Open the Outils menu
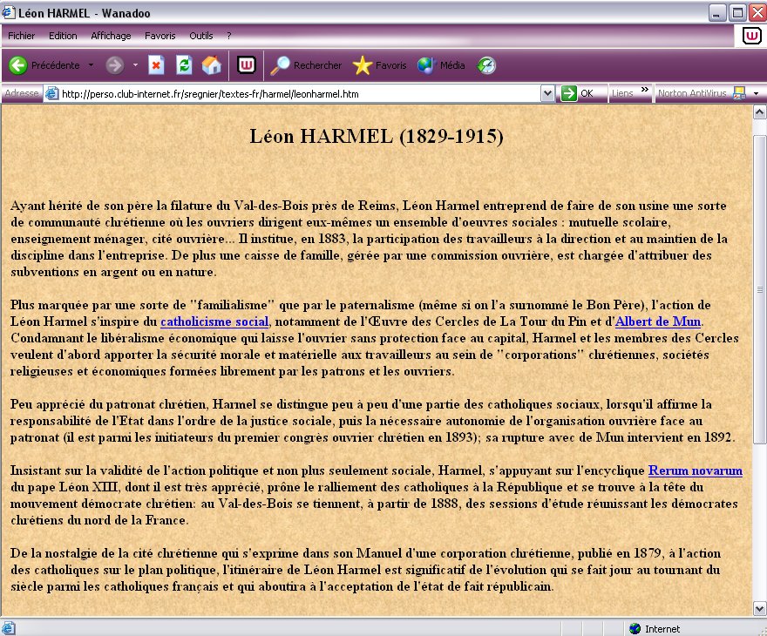This screenshot has height=636, width=767. pyautogui.click(x=201, y=36)
